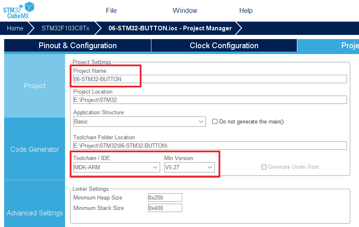Expand the Application Structure dropdown
359x227 pixels.
coord(139,121)
